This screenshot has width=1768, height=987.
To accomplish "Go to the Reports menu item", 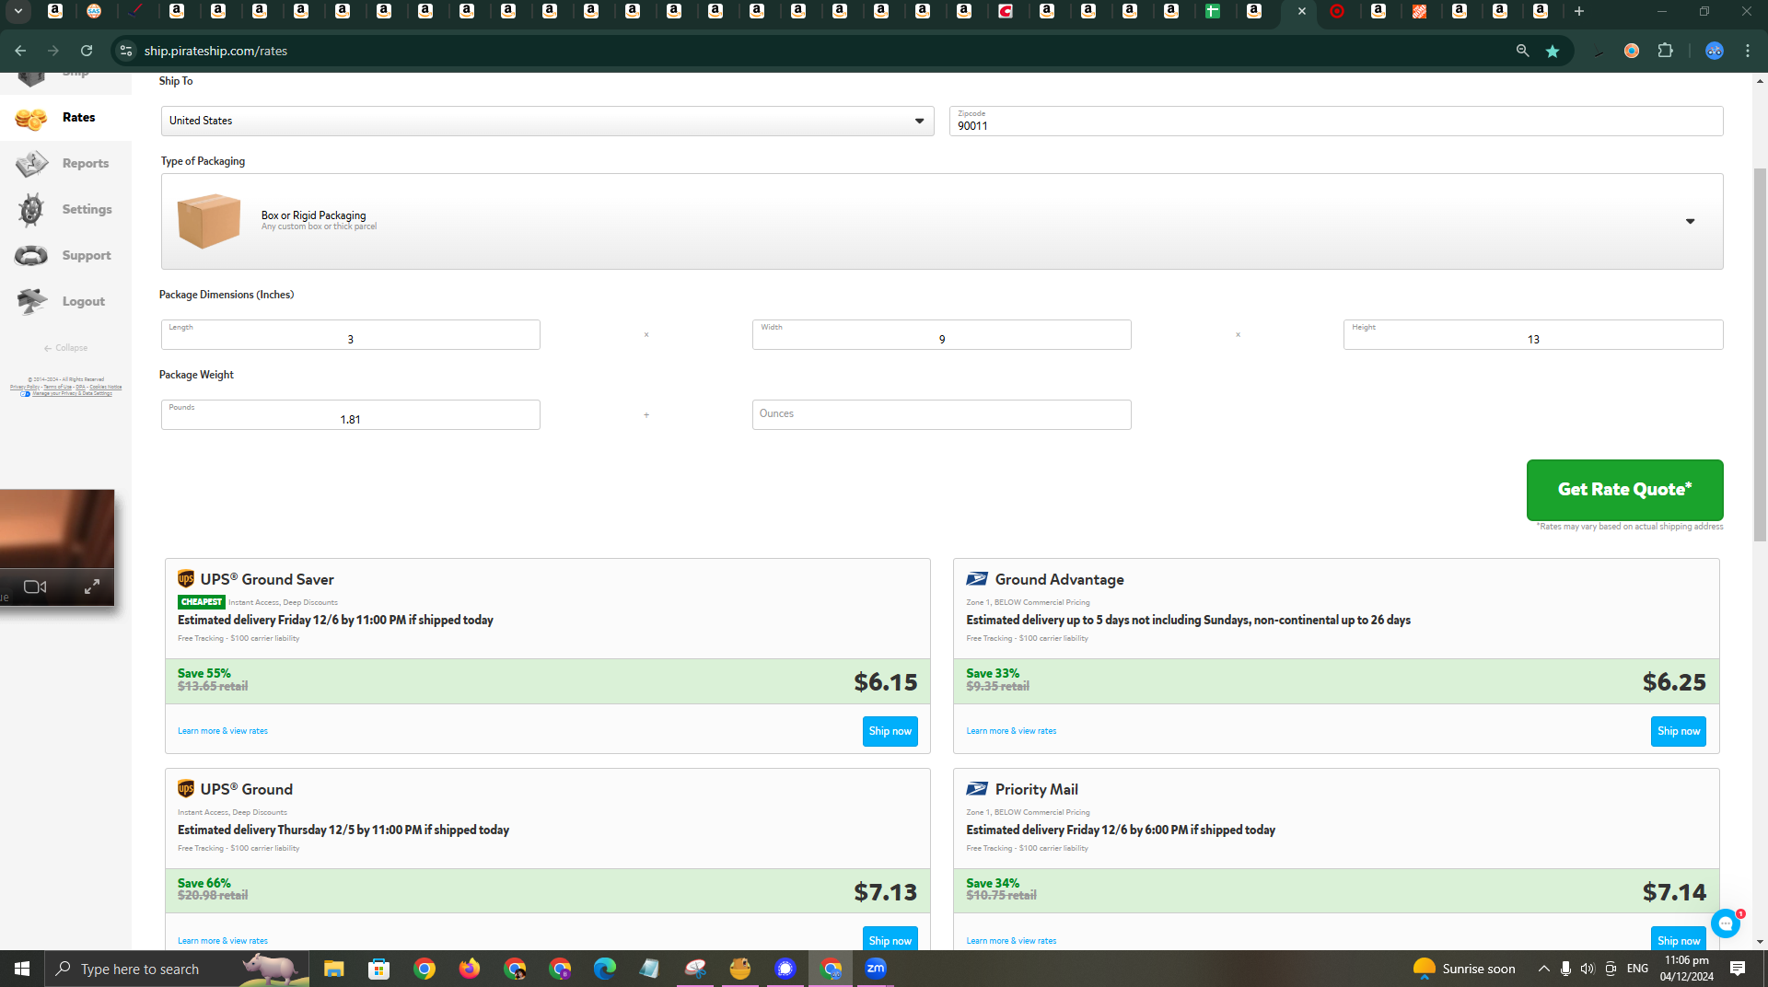I will (x=86, y=164).
